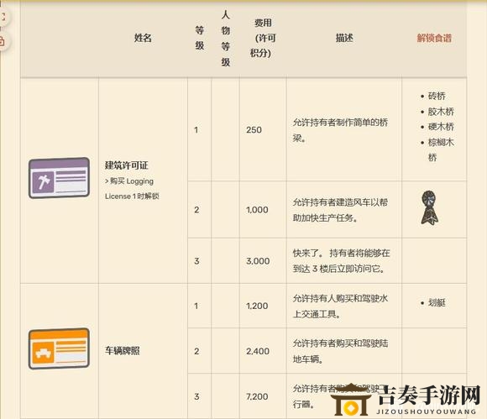Click the purple building license card icon
487x419 pixels.
click(x=59, y=178)
